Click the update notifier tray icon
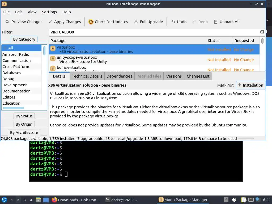 click(x=257, y=199)
